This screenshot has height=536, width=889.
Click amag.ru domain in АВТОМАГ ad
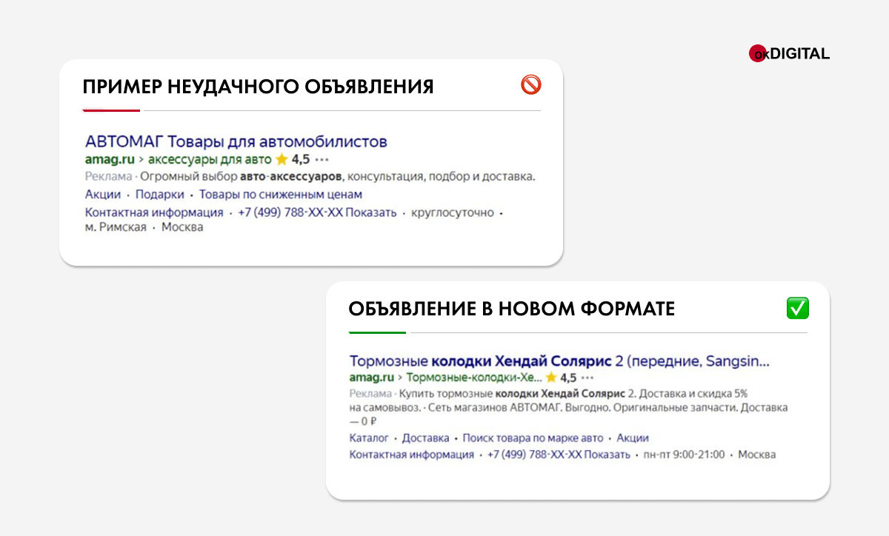(110, 159)
